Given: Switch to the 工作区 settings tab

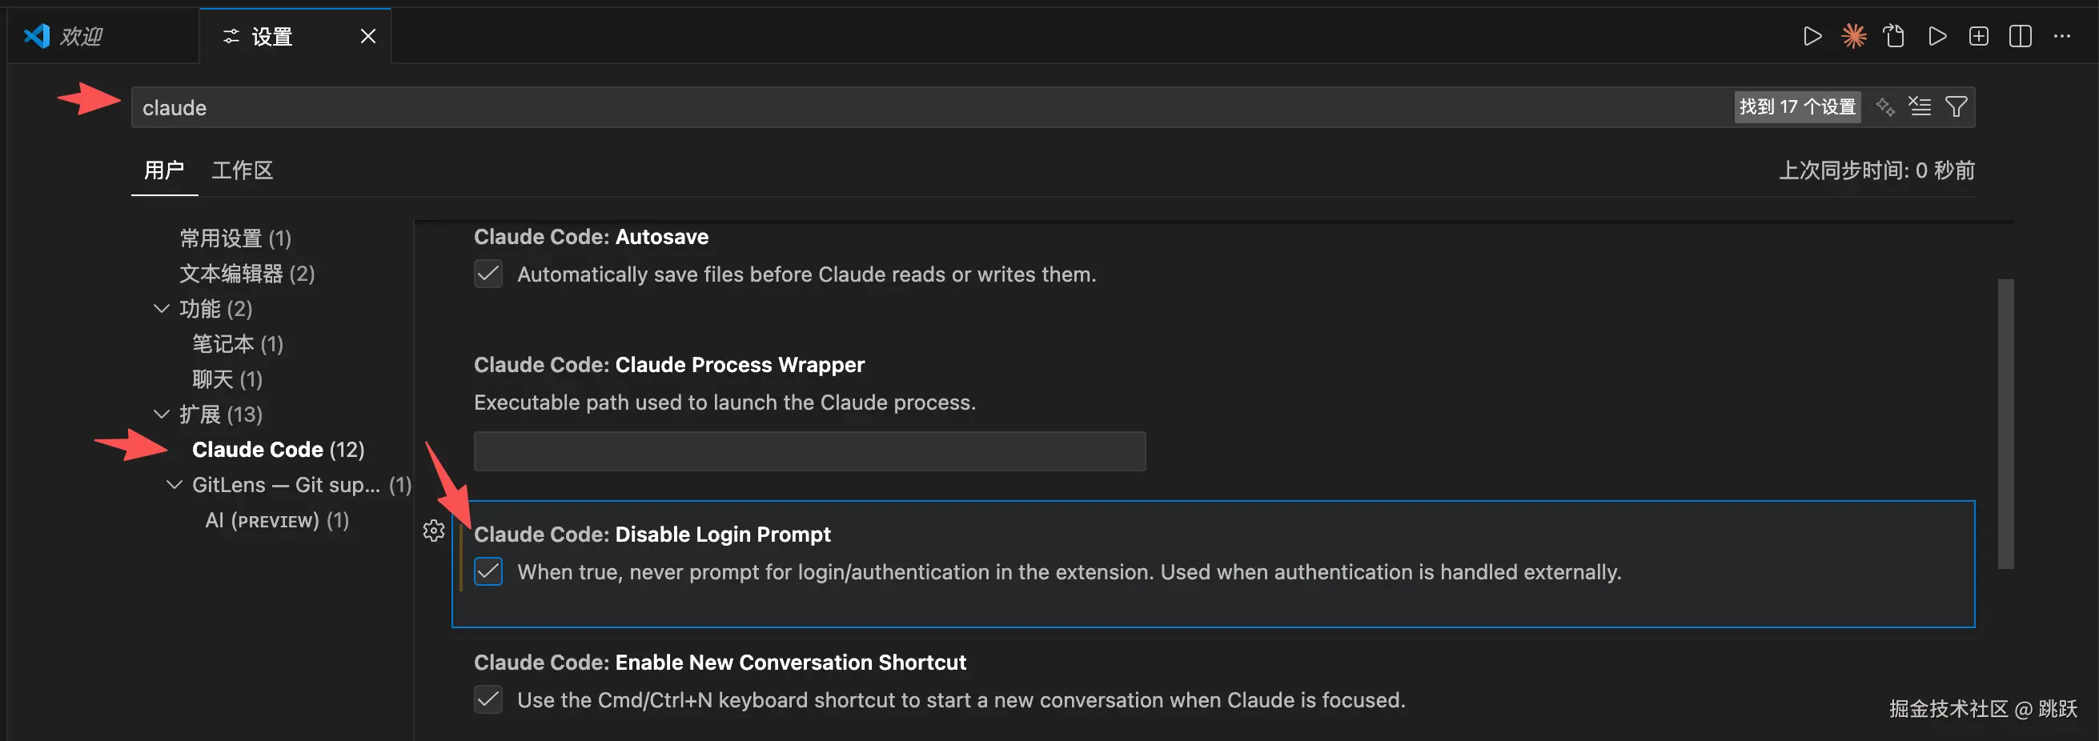Looking at the screenshot, I should [x=242, y=170].
